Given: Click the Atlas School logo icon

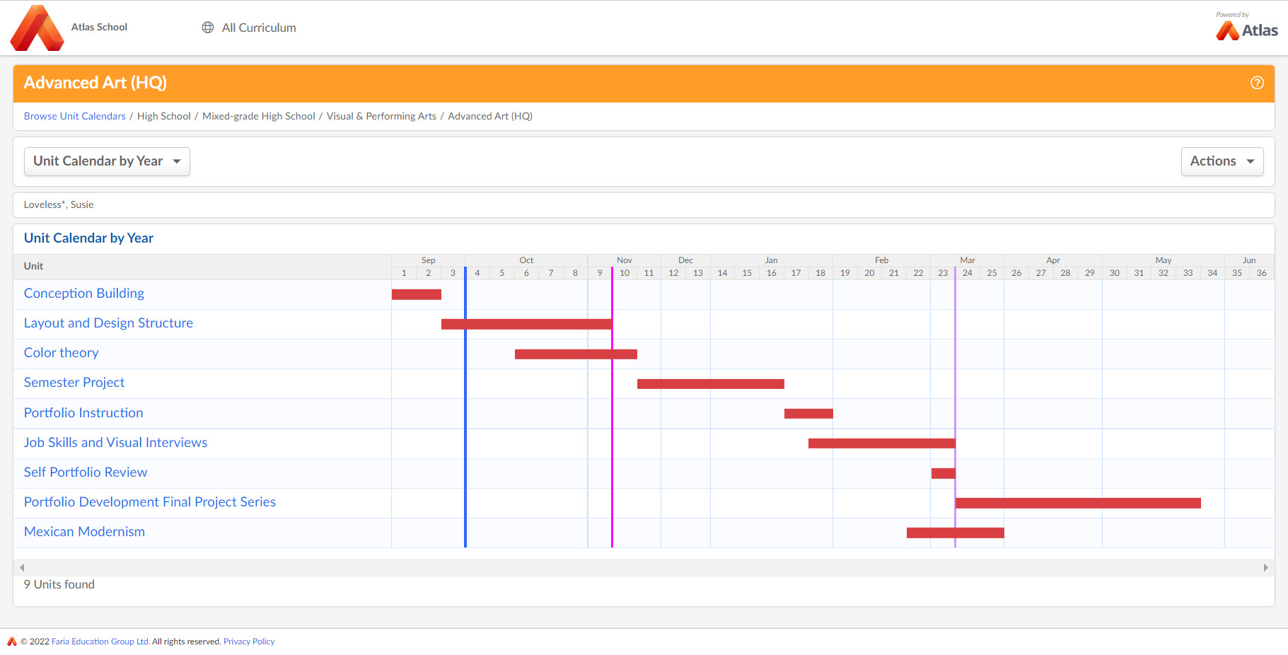Looking at the screenshot, I should pyautogui.click(x=37, y=28).
